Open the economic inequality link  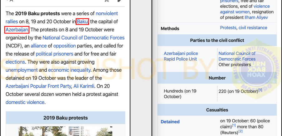coord(69,70)
